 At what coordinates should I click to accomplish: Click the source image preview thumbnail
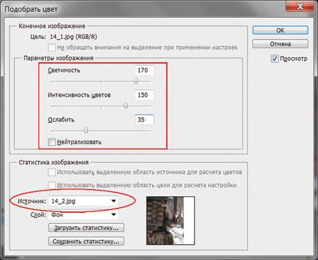[x=170, y=220]
